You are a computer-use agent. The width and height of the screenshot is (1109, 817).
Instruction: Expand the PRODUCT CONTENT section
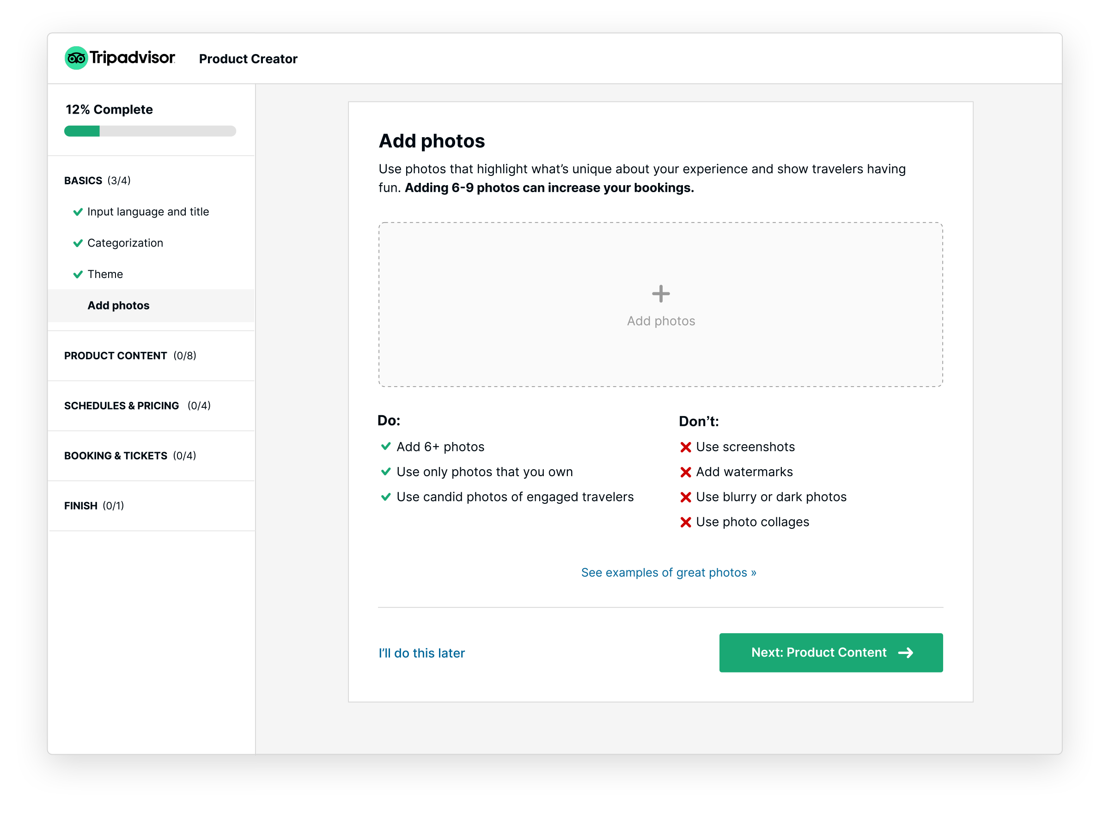(130, 356)
